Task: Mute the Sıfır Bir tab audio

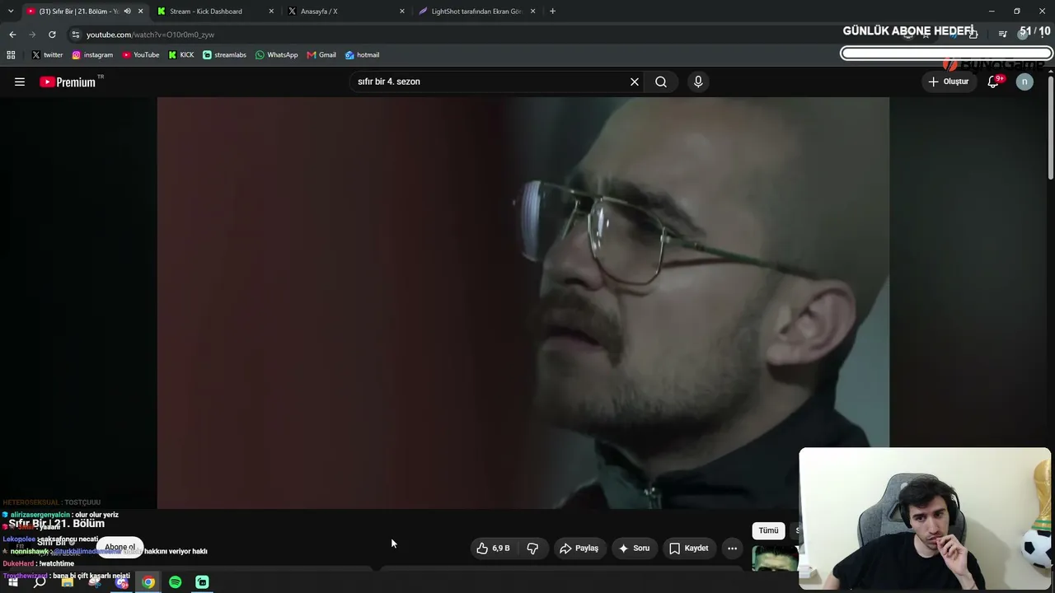Action: (127, 12)
